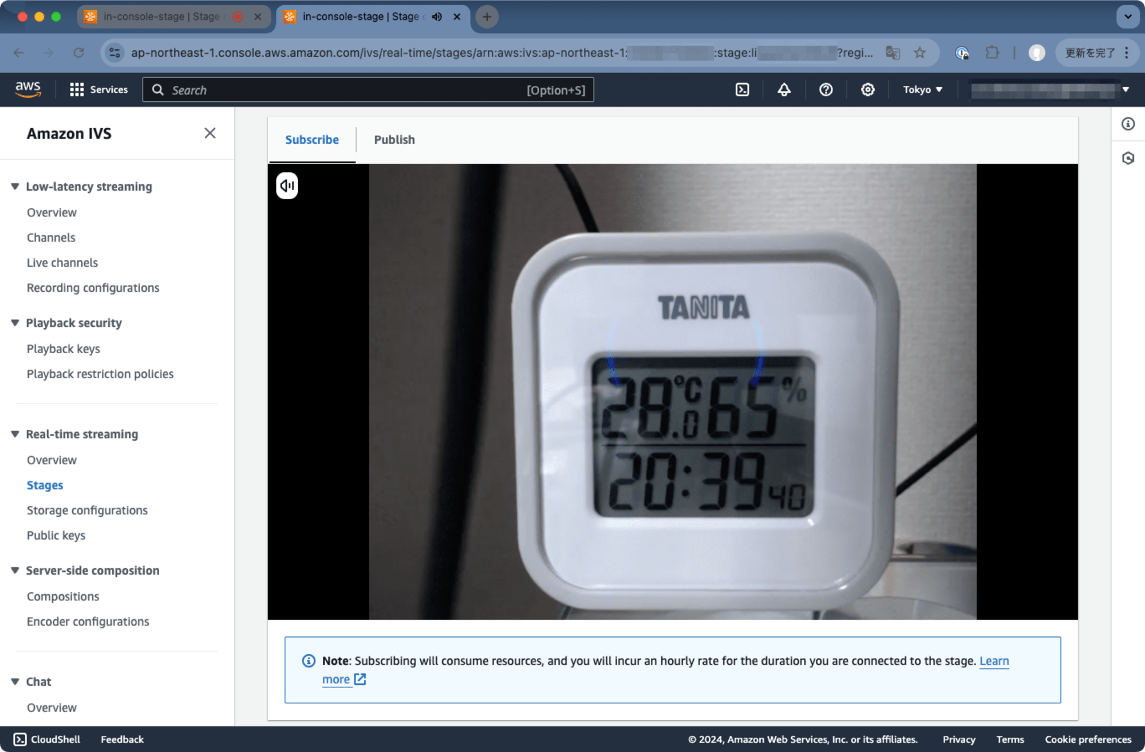Screen dimensions: 1145x752
Task: Click the browser back arrow
Action: (19, 53)
